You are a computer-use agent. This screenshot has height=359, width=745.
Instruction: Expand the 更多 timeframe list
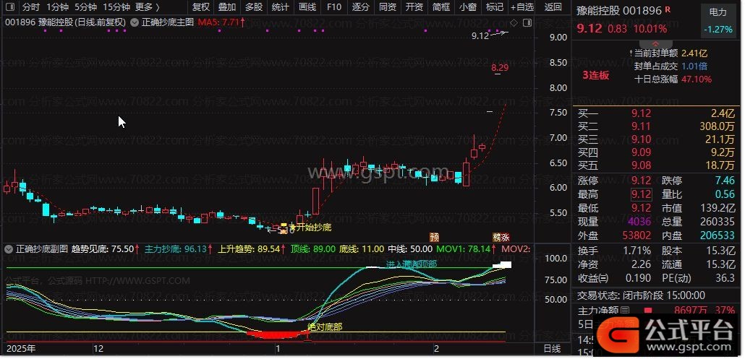pyautogui.click(x=148, y=7)
